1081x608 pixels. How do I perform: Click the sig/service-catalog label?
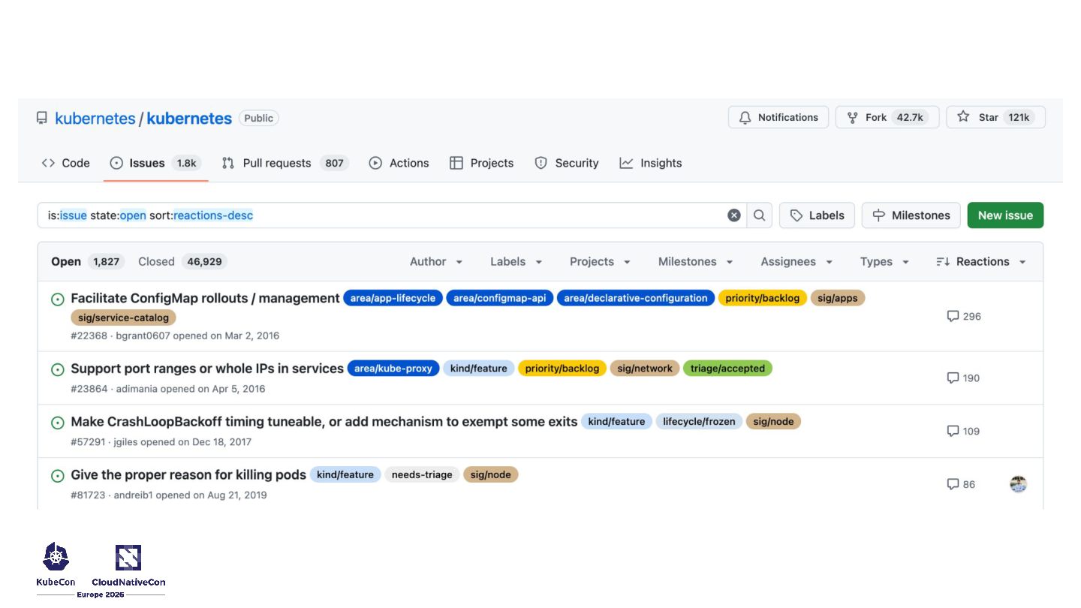pyautogui.click(x=124, y=318)
